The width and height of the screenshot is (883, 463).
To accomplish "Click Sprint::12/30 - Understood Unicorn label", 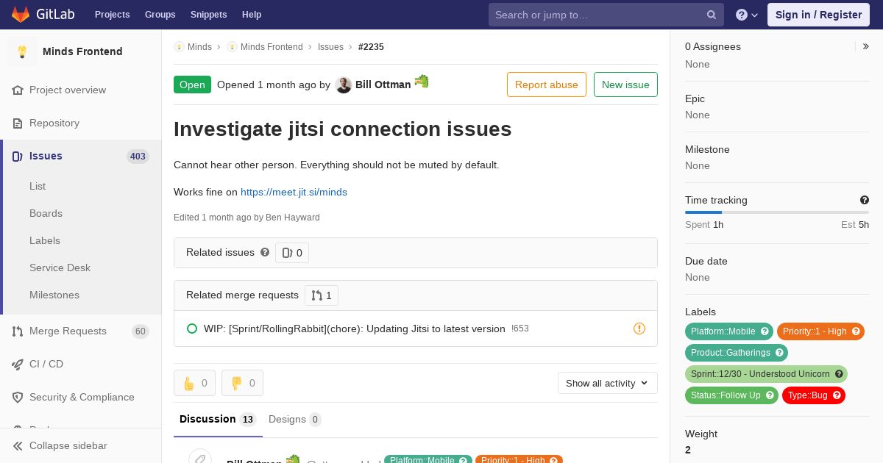I will pyautogui.click(x=760, y=374).
